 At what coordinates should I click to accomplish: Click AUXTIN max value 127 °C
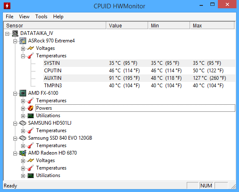(x=210, y=78)
